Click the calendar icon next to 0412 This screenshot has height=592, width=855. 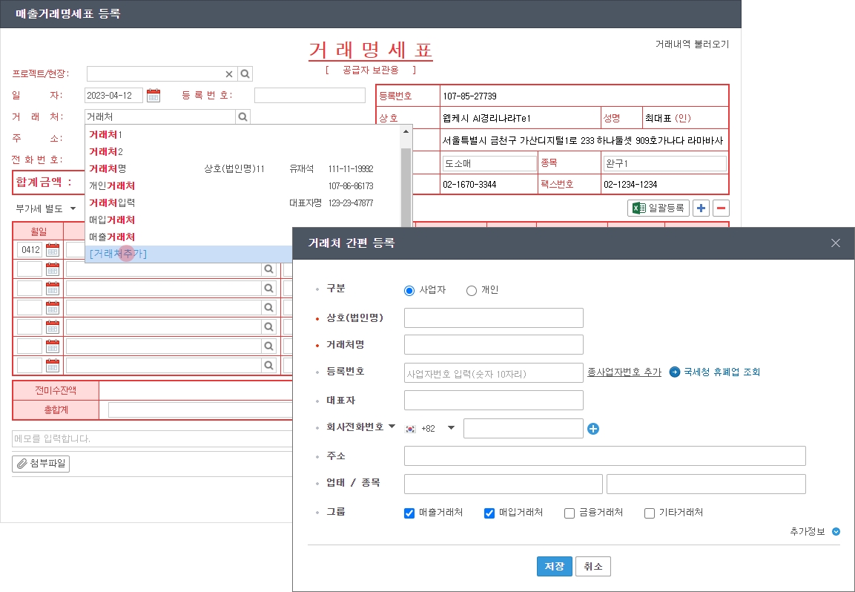pyautogui.click(x=53, y=249)
